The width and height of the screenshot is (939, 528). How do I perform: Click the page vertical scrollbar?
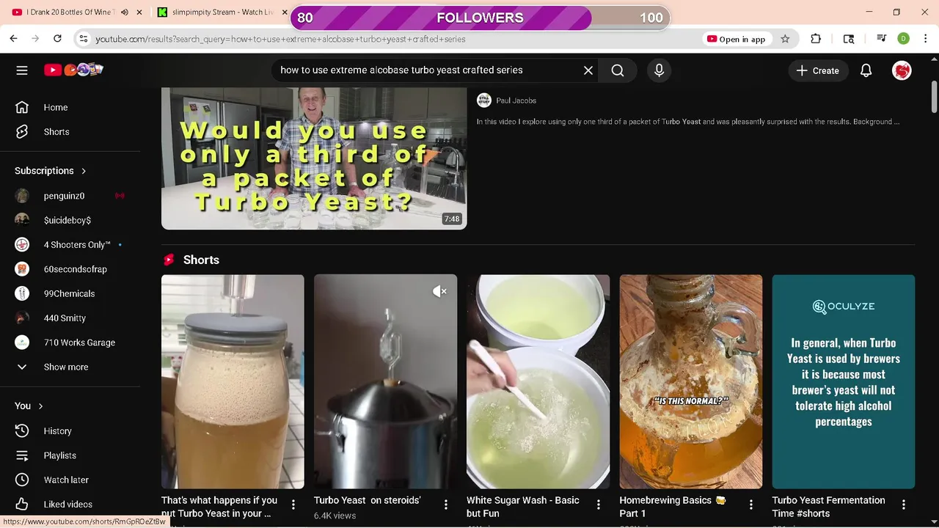pos(934,95)
